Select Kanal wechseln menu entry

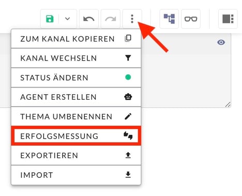coord(76,58)
